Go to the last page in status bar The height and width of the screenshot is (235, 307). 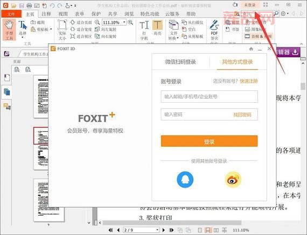pyautogui.click(x=171, y=230)
